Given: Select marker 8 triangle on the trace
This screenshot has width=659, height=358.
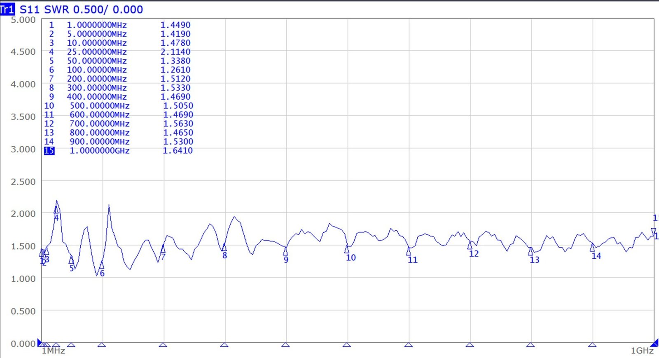Looking at the screenshot, I should [x=224, y=247].
